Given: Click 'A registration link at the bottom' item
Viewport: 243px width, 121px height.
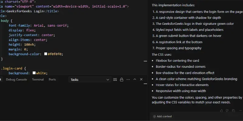Looking at the screenshot, I should coord(179,42).
